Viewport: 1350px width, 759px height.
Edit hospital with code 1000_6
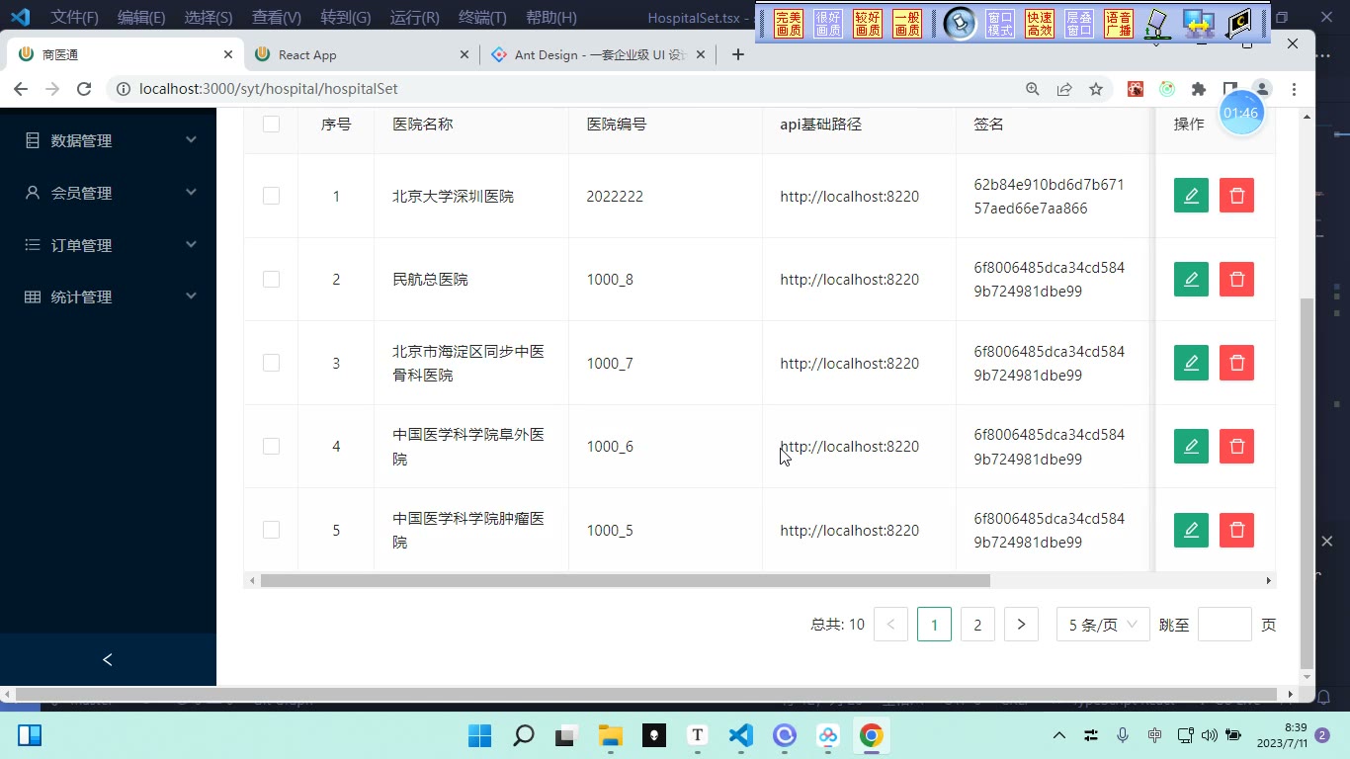click(1191, 447)
